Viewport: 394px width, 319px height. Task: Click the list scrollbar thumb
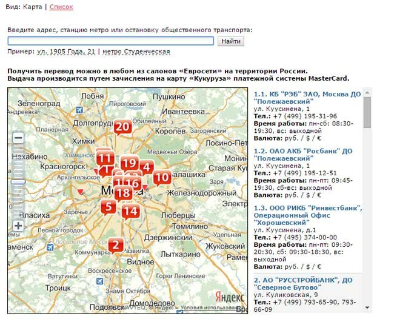(367, 112)
